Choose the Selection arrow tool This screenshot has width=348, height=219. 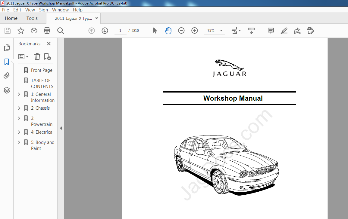(x=155, y=31)
